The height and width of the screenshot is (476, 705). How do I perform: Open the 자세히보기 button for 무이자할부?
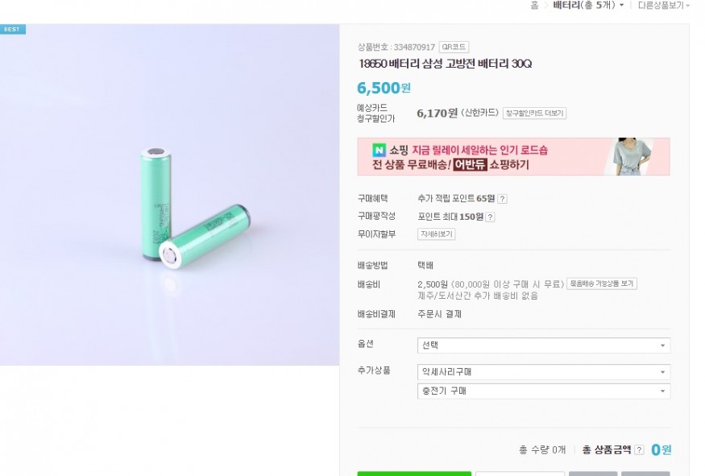coord(436,234)
